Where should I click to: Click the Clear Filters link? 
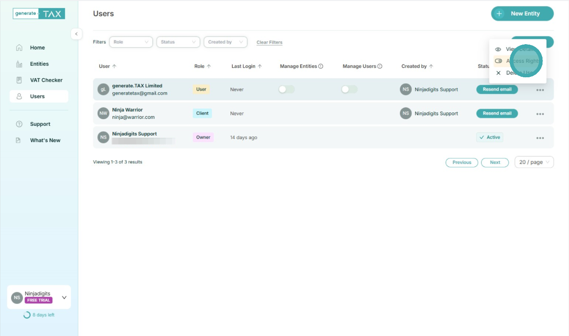pos(269,42)
